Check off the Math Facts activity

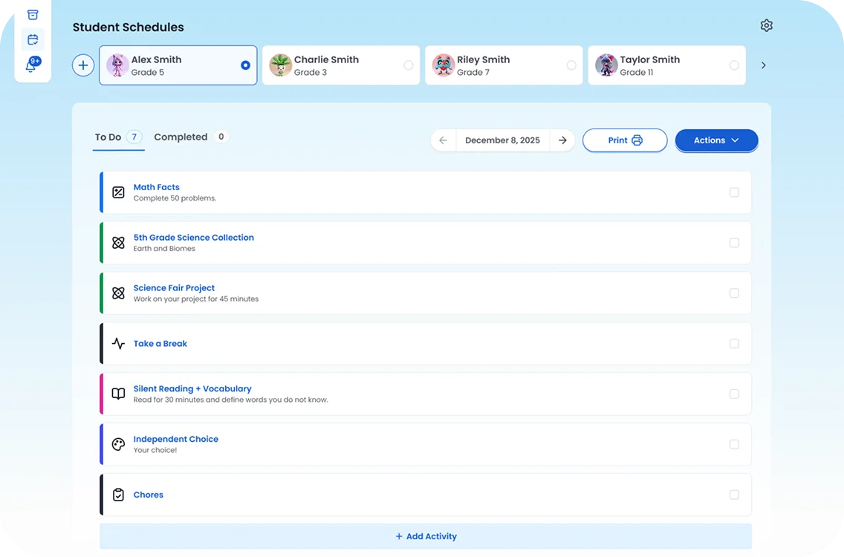[x=734, y=192]
